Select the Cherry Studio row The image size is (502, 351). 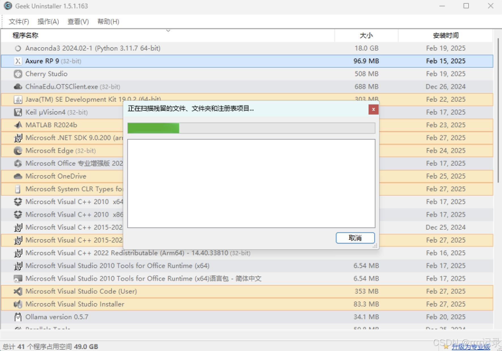pyautogui.click(x=247, y=74)
